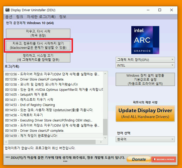
Task: Select log line '00:14:05 - SetupAPI 제거 완료'
Action: pos(54,94)
